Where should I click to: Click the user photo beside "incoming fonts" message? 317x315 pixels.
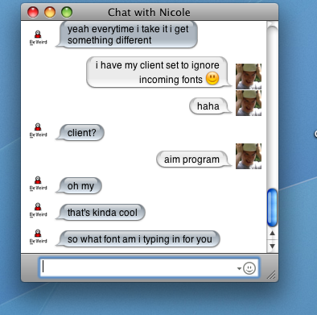[249, 77]
